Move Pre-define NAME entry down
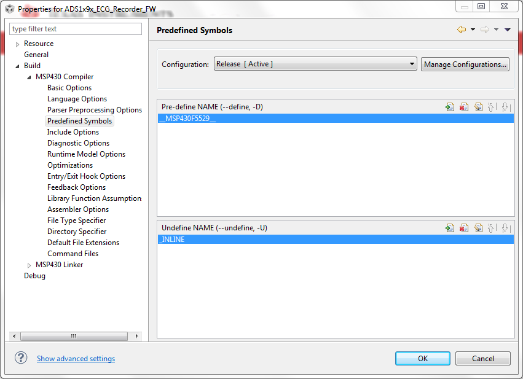This screenshot has height=379, width=523. click(x=505, y=107)
